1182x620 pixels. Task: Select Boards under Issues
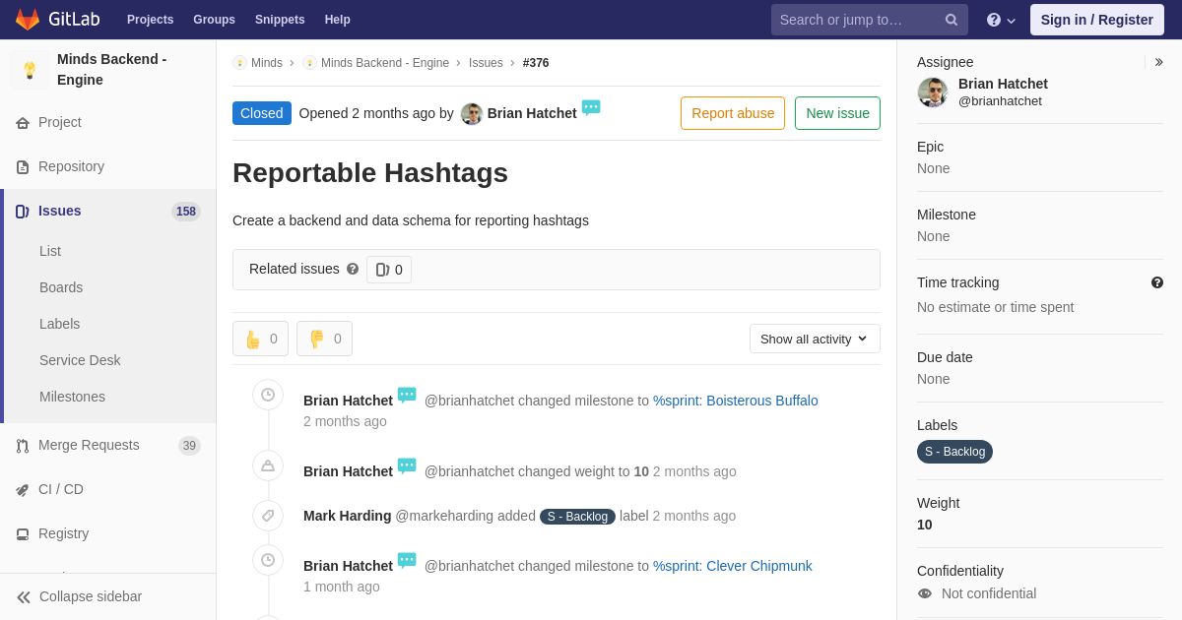pyautogui.click(x=61, y=287)
